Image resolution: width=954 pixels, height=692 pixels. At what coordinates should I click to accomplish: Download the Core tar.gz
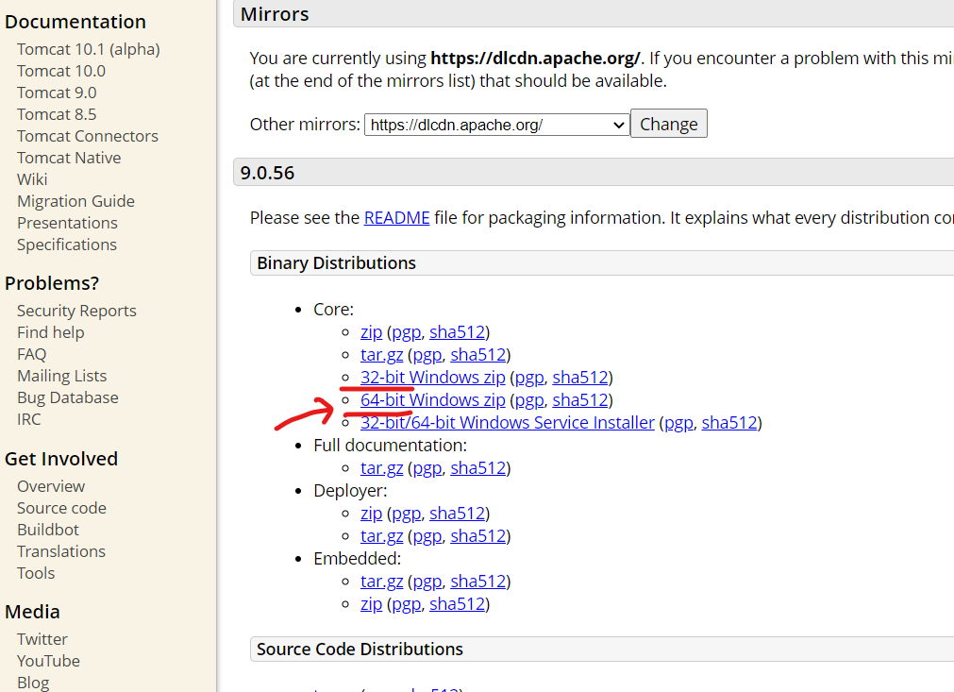[381, 355]
